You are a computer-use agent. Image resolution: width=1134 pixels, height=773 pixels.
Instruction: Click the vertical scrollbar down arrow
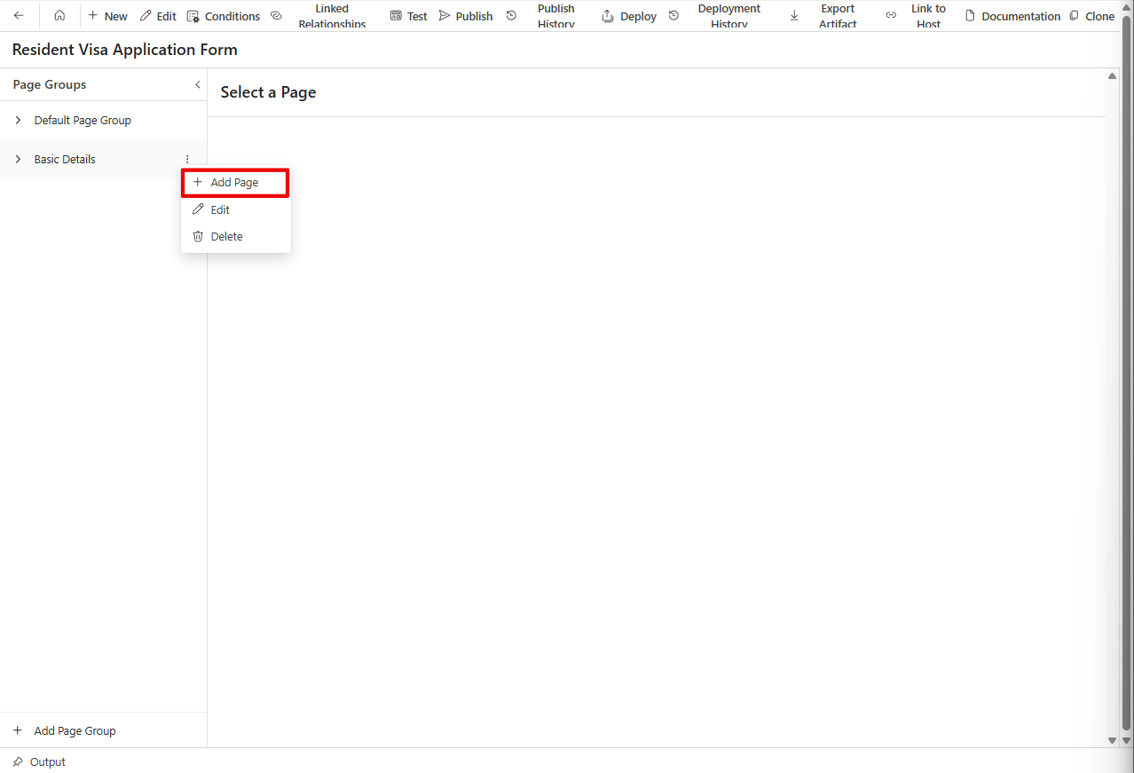[x=1112, y=740]
